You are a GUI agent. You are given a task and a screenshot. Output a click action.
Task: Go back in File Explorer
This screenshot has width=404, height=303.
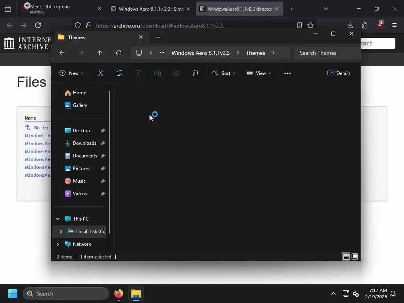pyautogui.click(x=62, y=53)
